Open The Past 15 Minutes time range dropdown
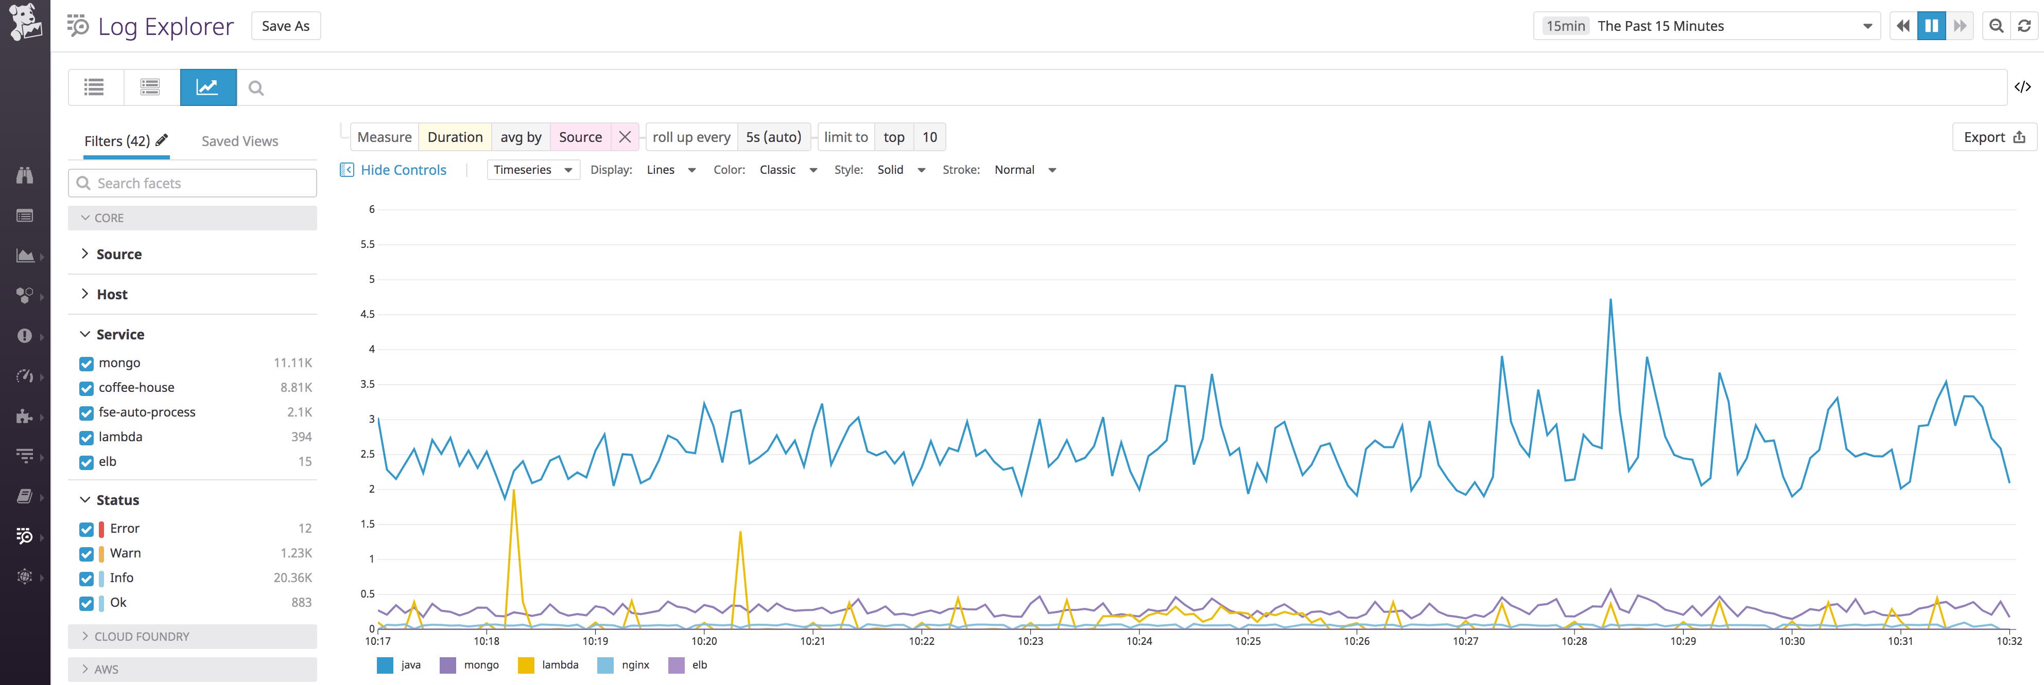The width and height of the screenshot is (2044, 685). (1706, 25)
